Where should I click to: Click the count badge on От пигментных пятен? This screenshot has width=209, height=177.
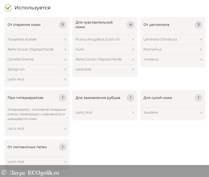(x=62, y=147)
